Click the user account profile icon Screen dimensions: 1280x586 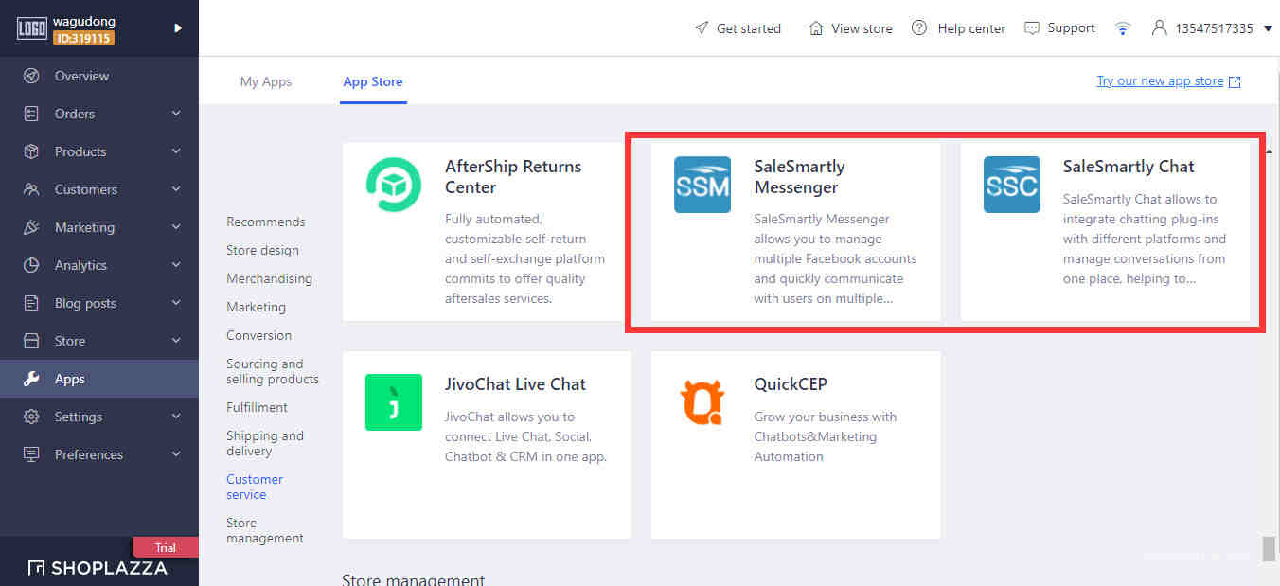coord(1159,28)
